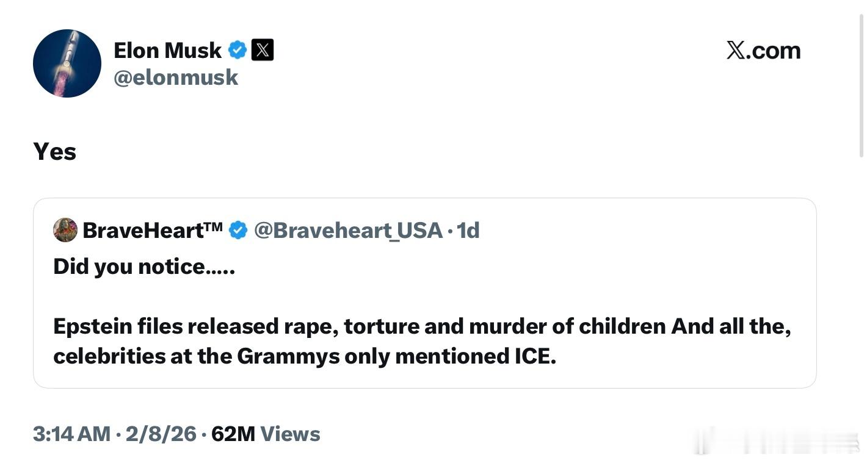The image size is (867, 463).
Task: Click the @elonmusk handle
Action: (176, 77)
